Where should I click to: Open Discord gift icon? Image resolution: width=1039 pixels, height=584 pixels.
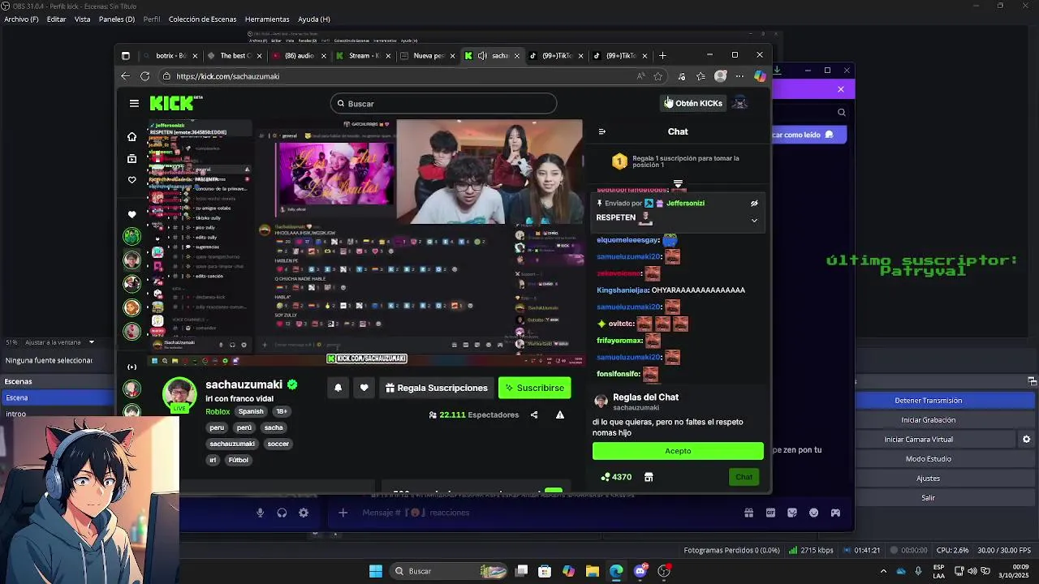tap(748, 513)
